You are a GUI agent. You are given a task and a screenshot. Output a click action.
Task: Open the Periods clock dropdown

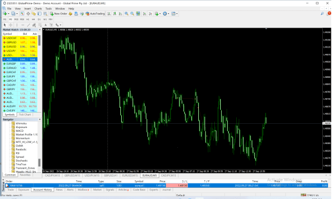(x=166, y=14)
